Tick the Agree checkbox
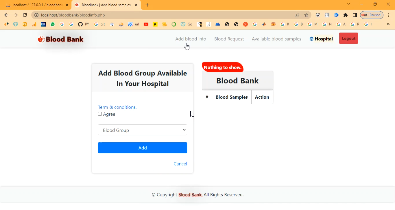Image resolution: width=395 pixels, height=210 pixels. pos(100,114)
